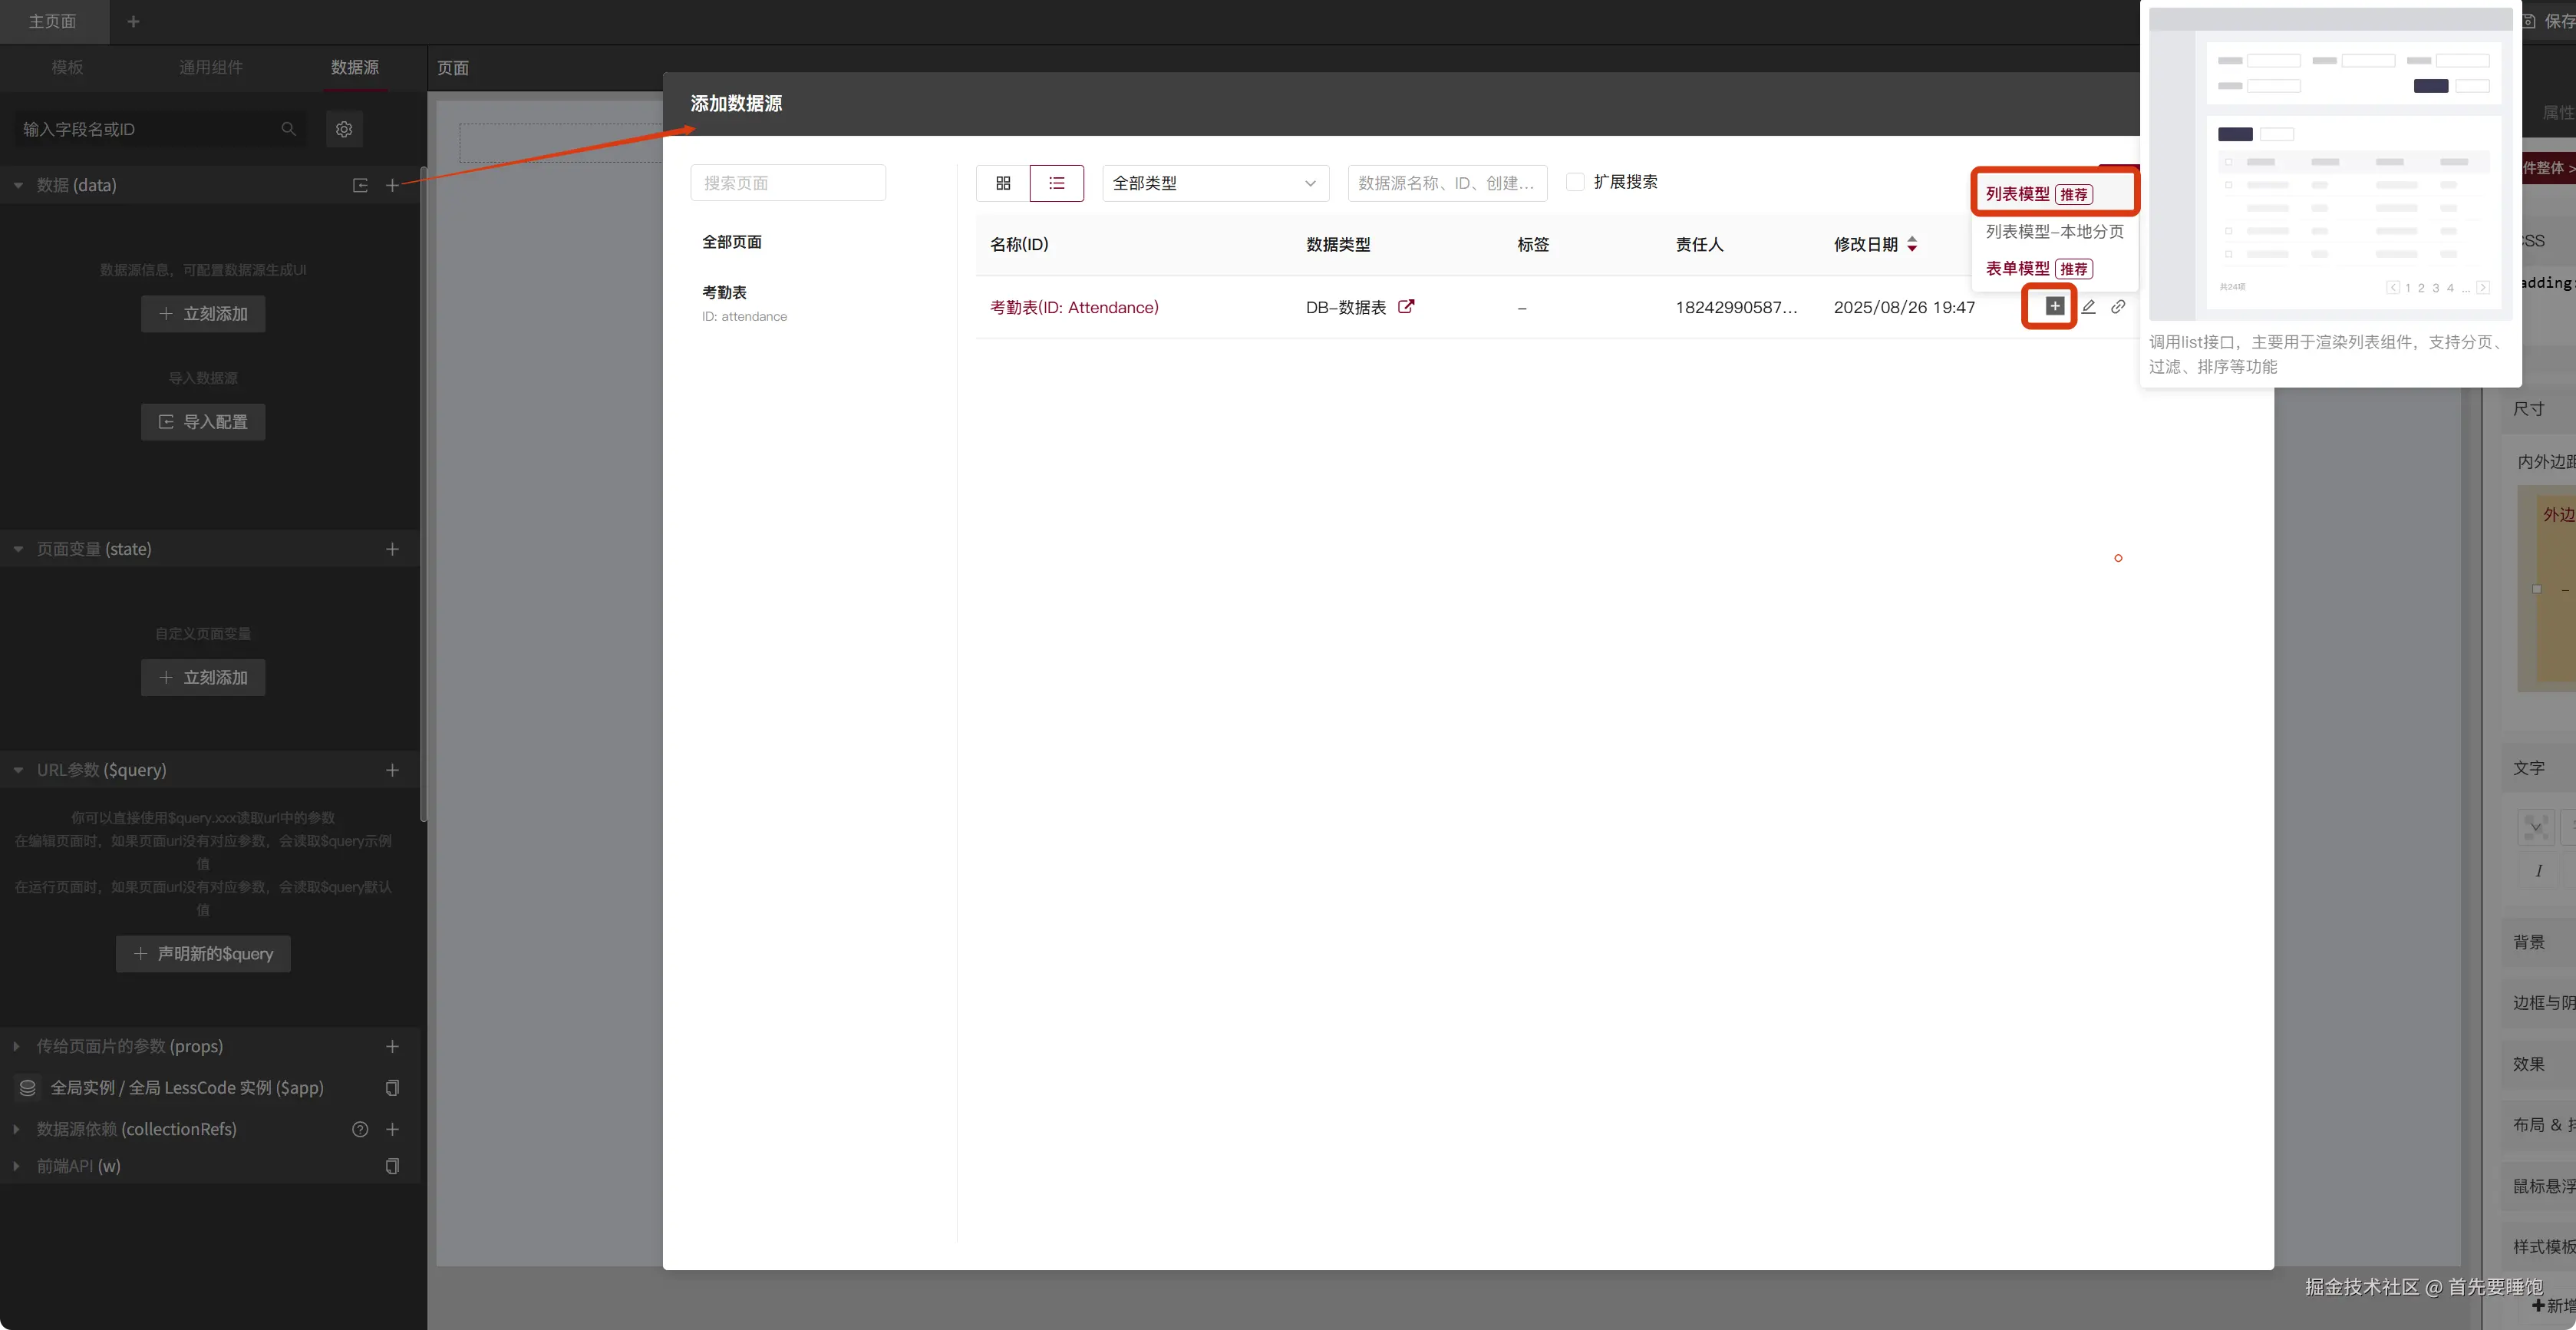Collapse the 页面变量 (state) section
This screenshot has width=2576, height=1330.
18,549
